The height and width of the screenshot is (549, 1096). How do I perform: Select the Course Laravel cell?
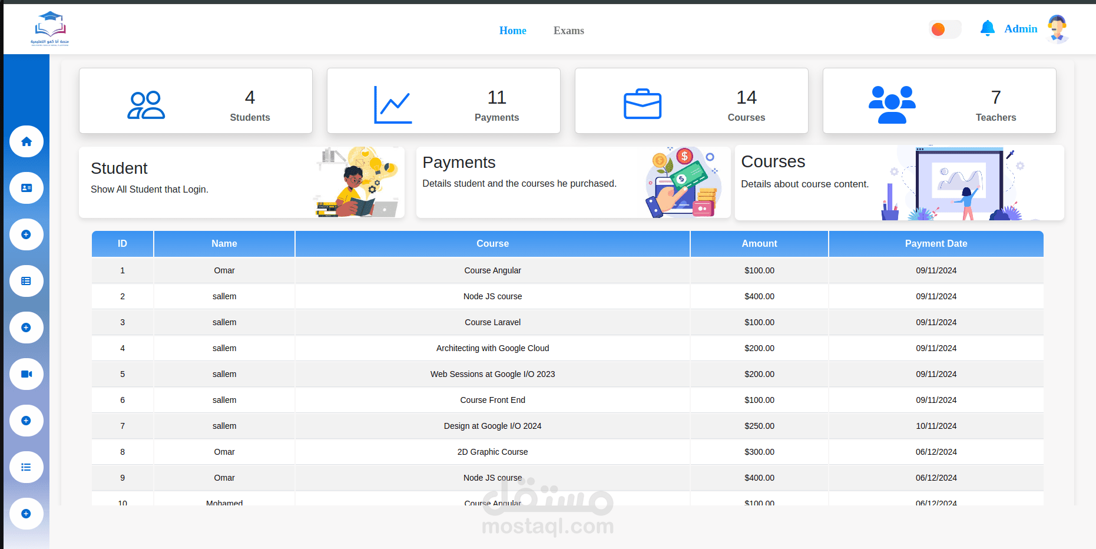point(492,322)
